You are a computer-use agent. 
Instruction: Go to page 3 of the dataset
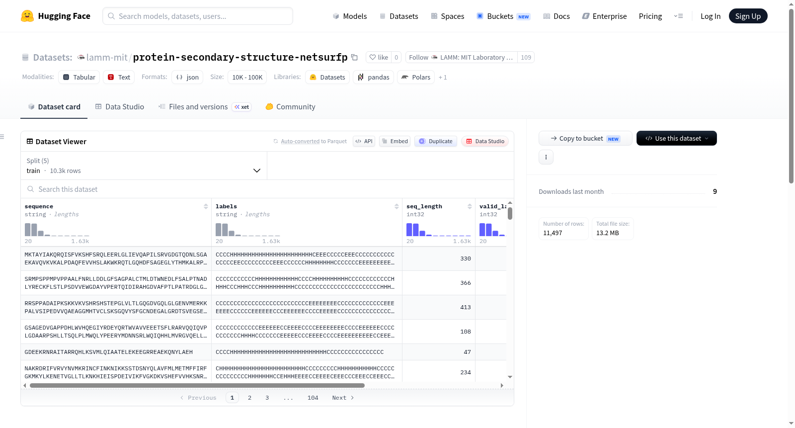(x=267, y=398)
